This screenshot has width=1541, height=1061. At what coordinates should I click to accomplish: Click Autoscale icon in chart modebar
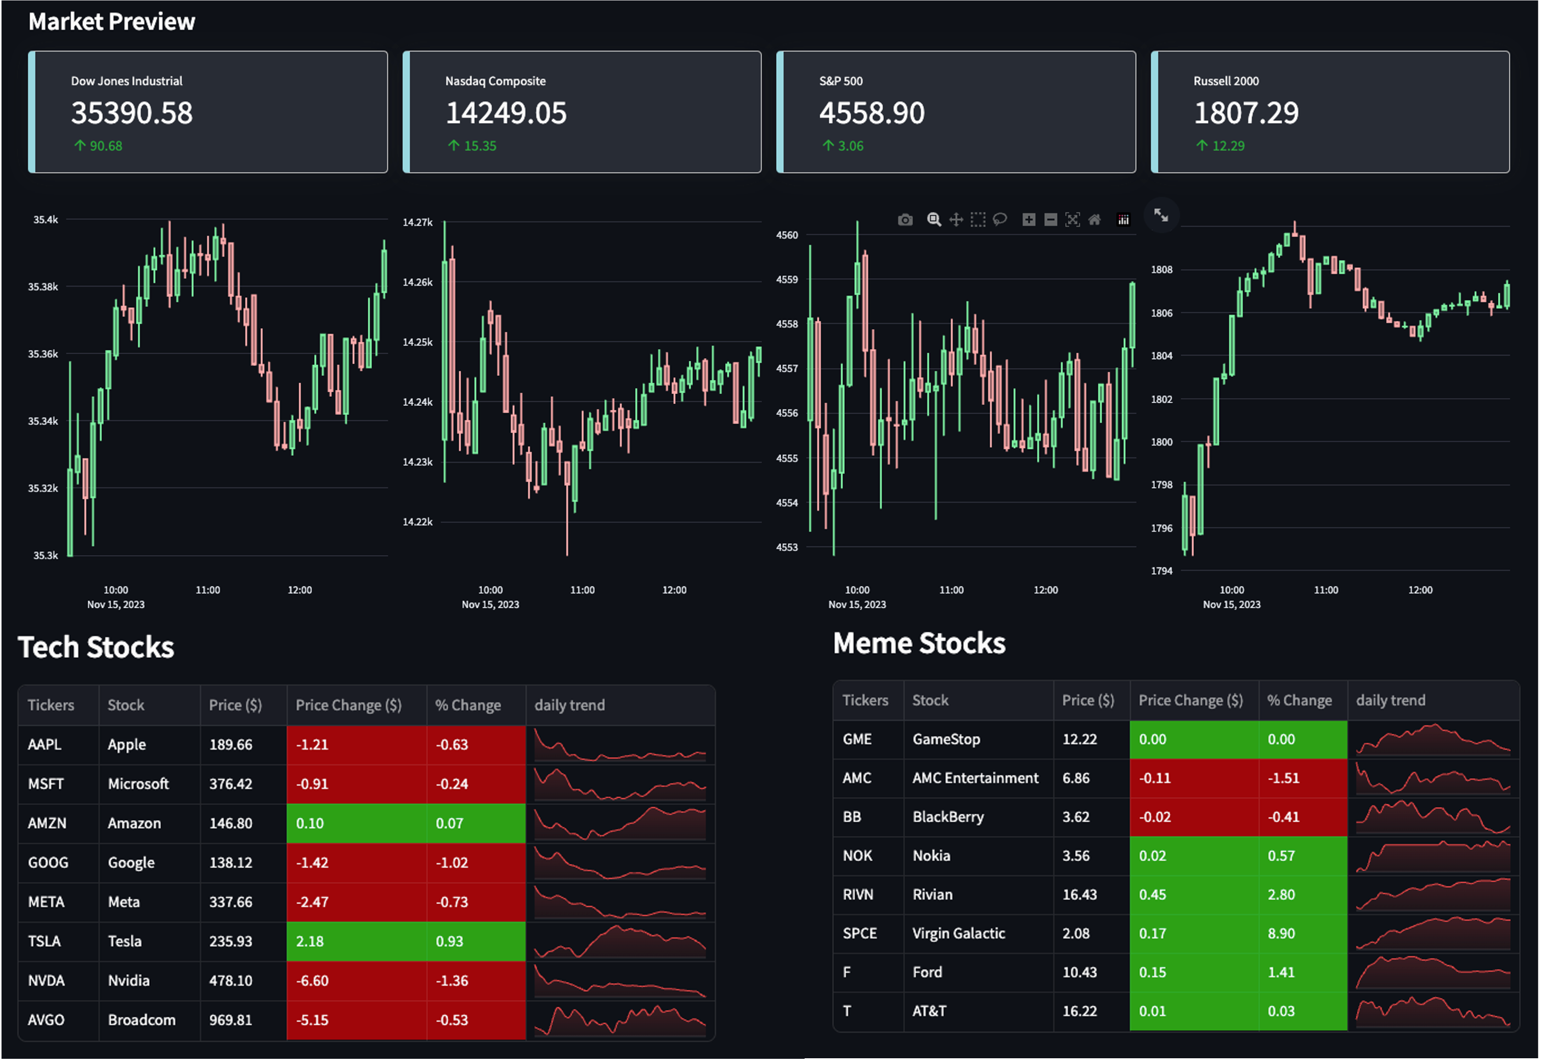coord(1073,220)
